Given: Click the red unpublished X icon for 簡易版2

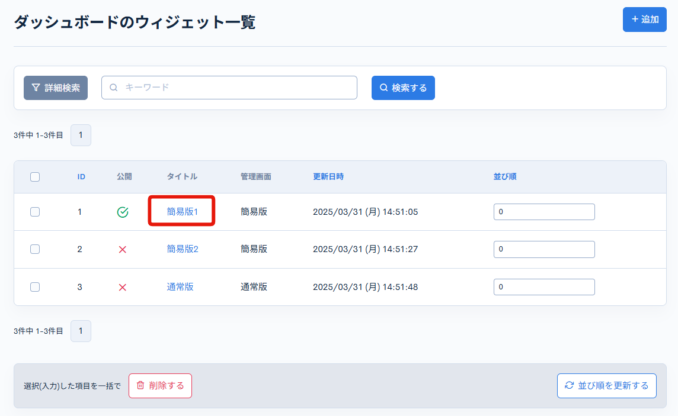Looking at the screenshot, I should (x=123, y=249).
